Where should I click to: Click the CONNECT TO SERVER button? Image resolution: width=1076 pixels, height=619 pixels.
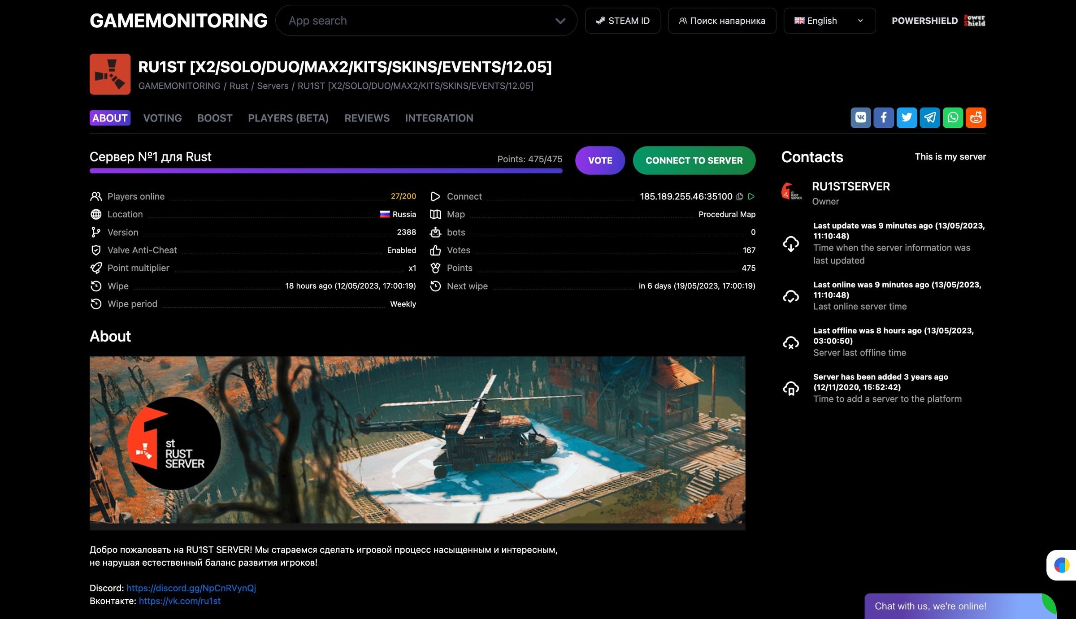click(x=694, y=160)
